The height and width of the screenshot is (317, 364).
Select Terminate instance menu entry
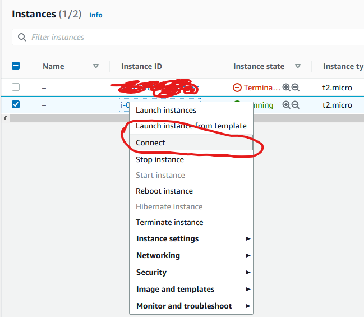point(169,222)
